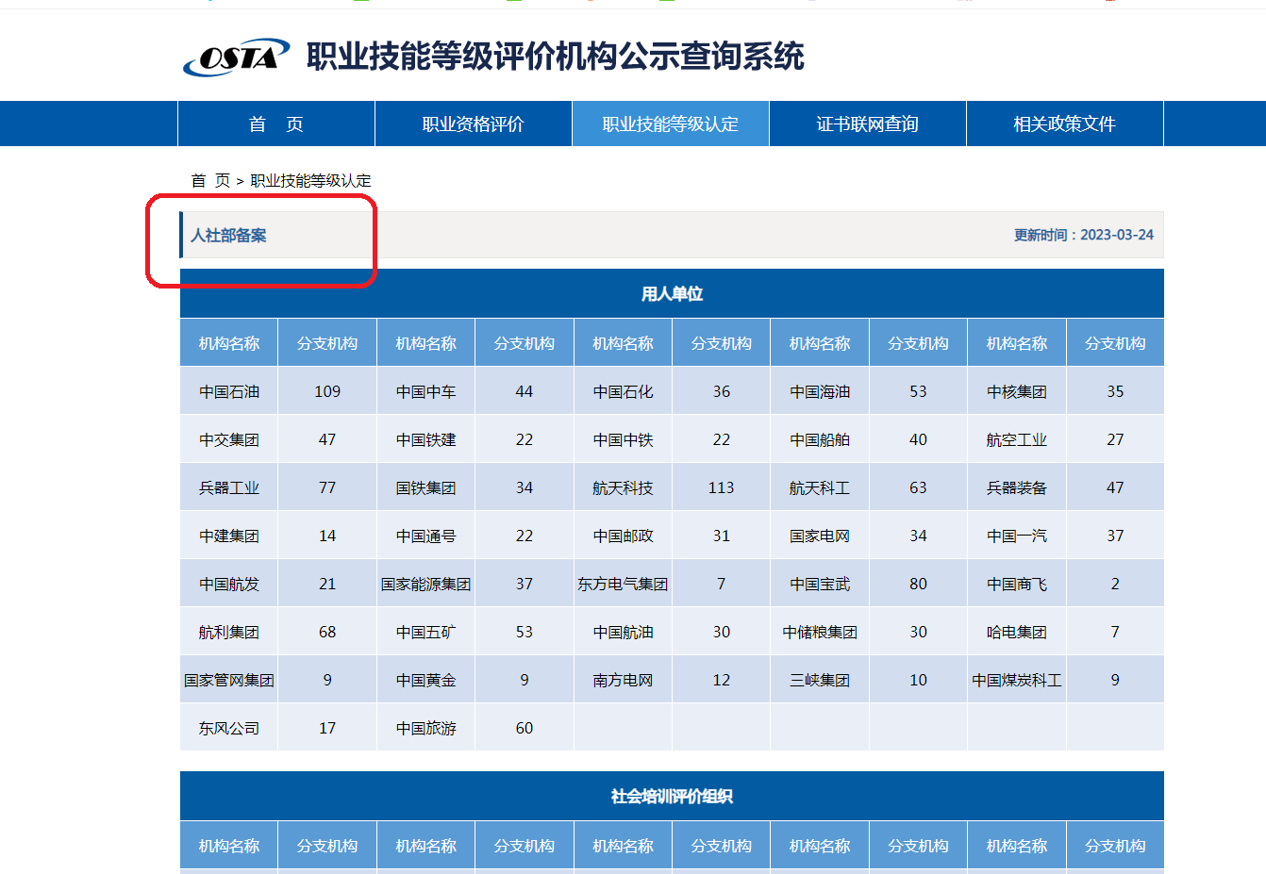Open the 哈电集团 institution entry
This screenshot has height=874, width=1266.
(x=1017, y=632)
